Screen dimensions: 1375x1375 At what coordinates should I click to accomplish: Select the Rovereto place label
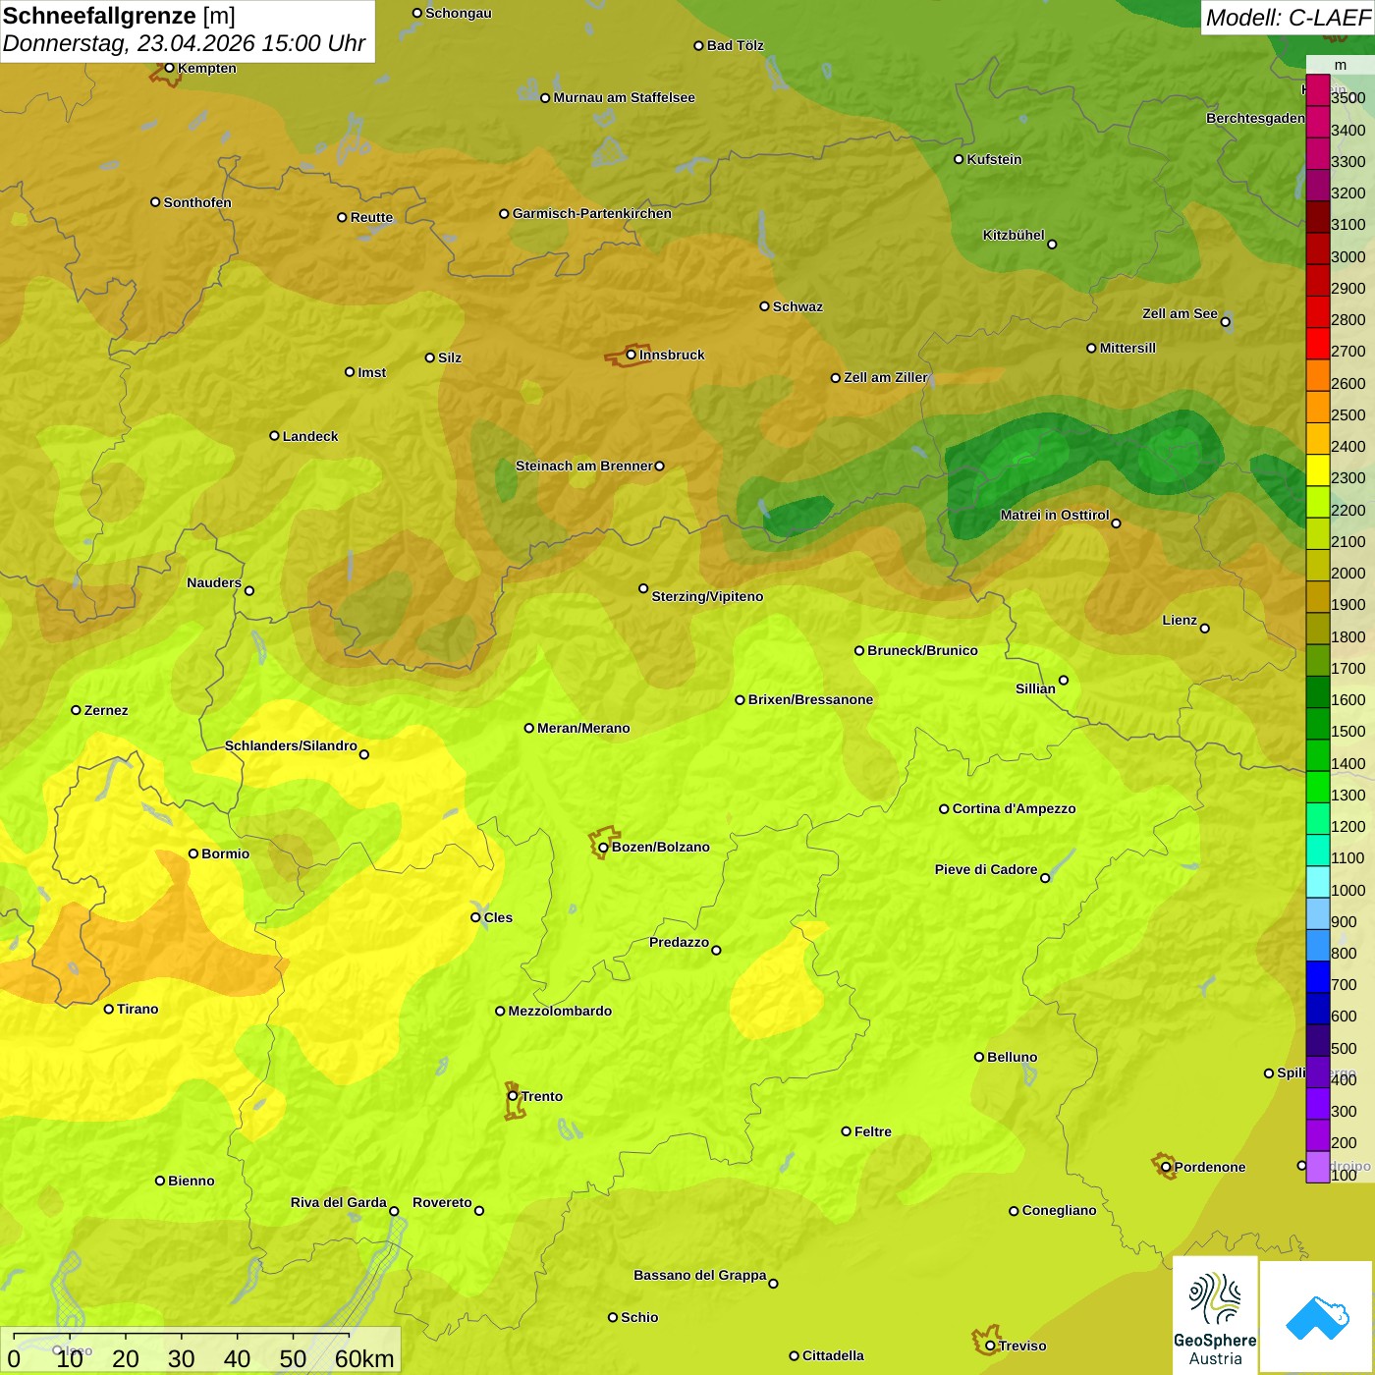[442, 1202]
